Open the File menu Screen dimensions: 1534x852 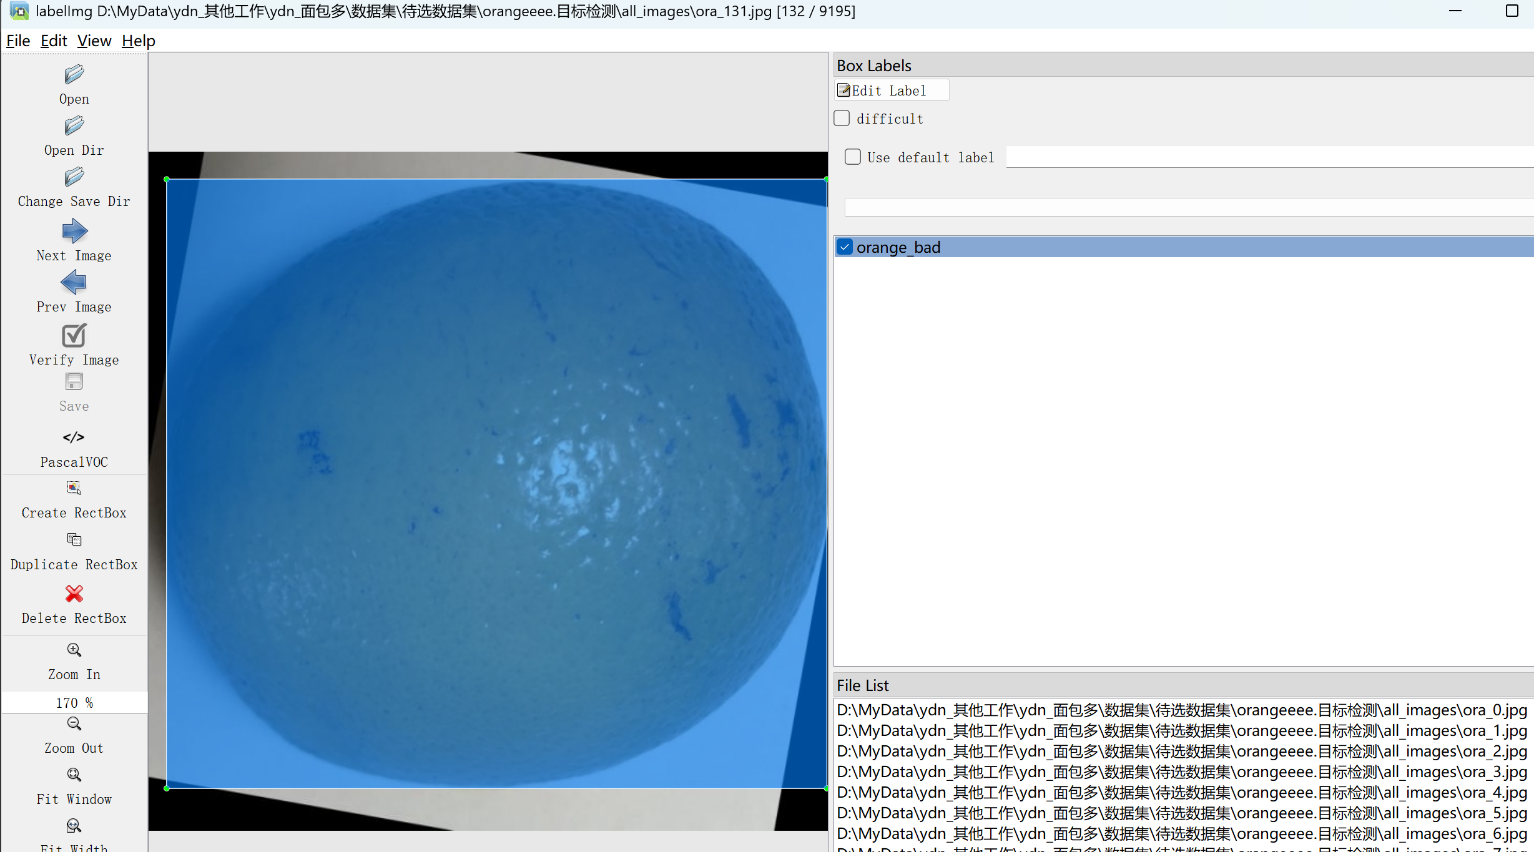(18, 41)
